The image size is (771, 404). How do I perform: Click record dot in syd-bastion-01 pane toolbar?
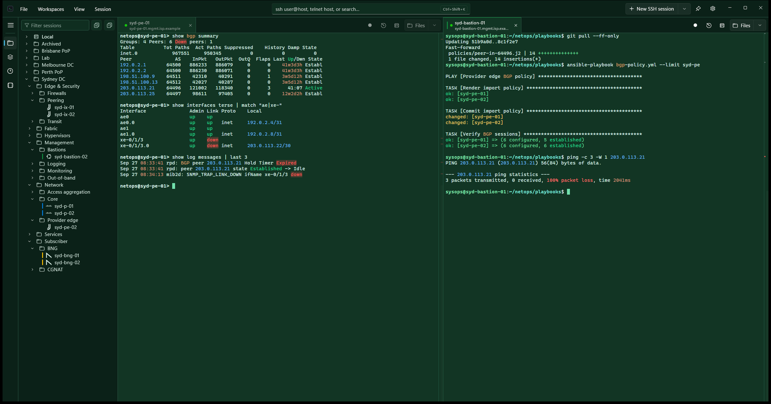[696, 25]
